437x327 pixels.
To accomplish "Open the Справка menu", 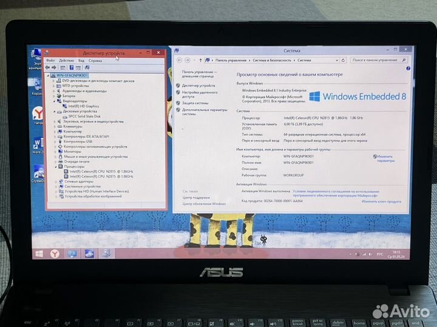I will pyautogui.click(x=95, y=61).
